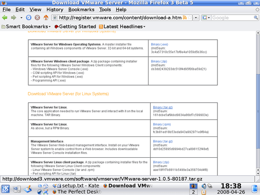Go to Home with the house icon
Image resolution: width=260 pixels, height=195 pixels.
point(46,17)
